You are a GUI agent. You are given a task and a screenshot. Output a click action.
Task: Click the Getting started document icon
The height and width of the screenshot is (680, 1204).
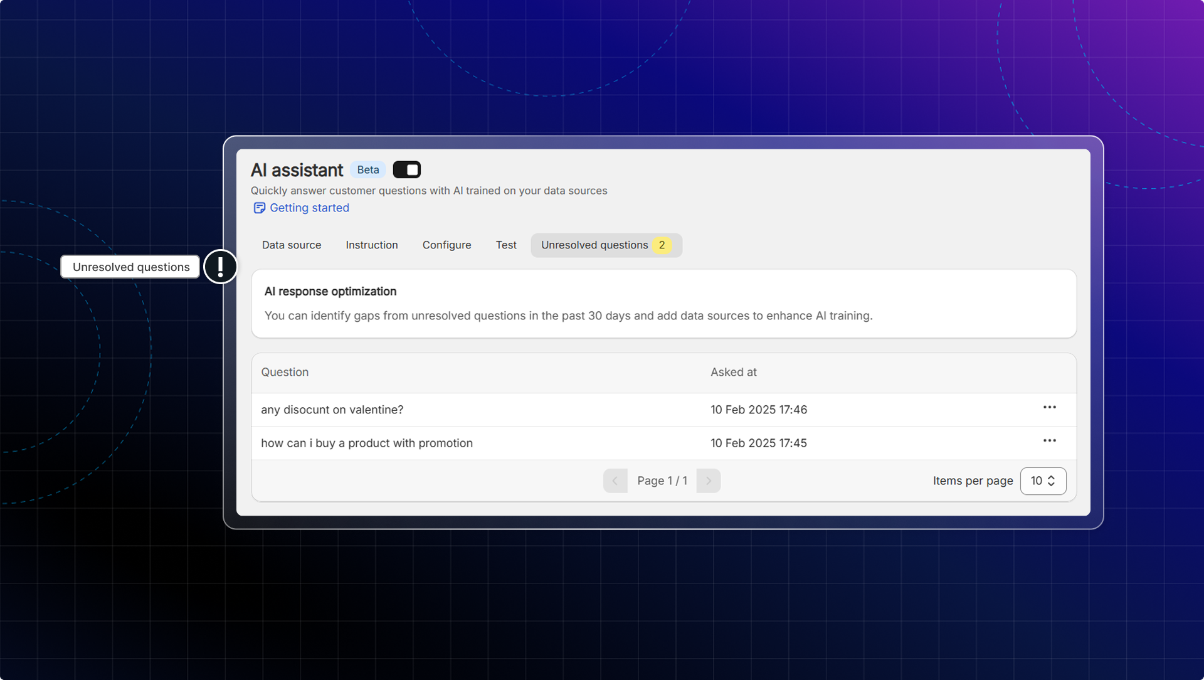(x=259, y=208)
